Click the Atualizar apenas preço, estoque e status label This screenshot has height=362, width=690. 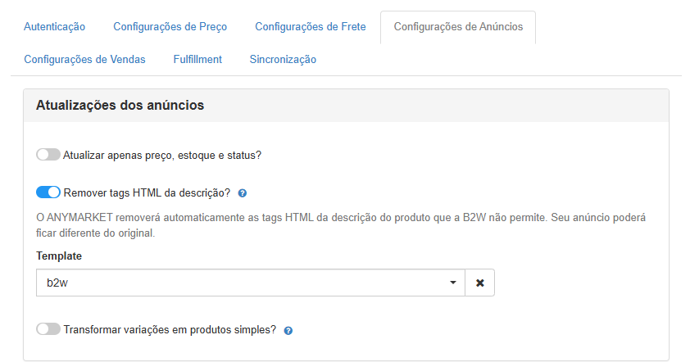point(162,156)
